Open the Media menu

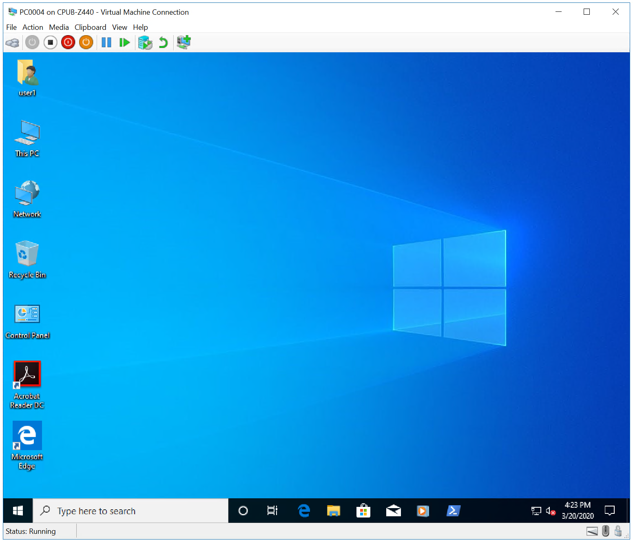point(59,27)
